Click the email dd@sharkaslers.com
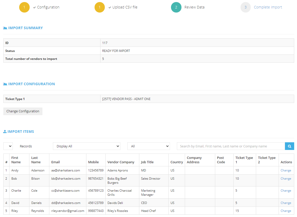This screenshot has width=297, height=217. (66, 203)
